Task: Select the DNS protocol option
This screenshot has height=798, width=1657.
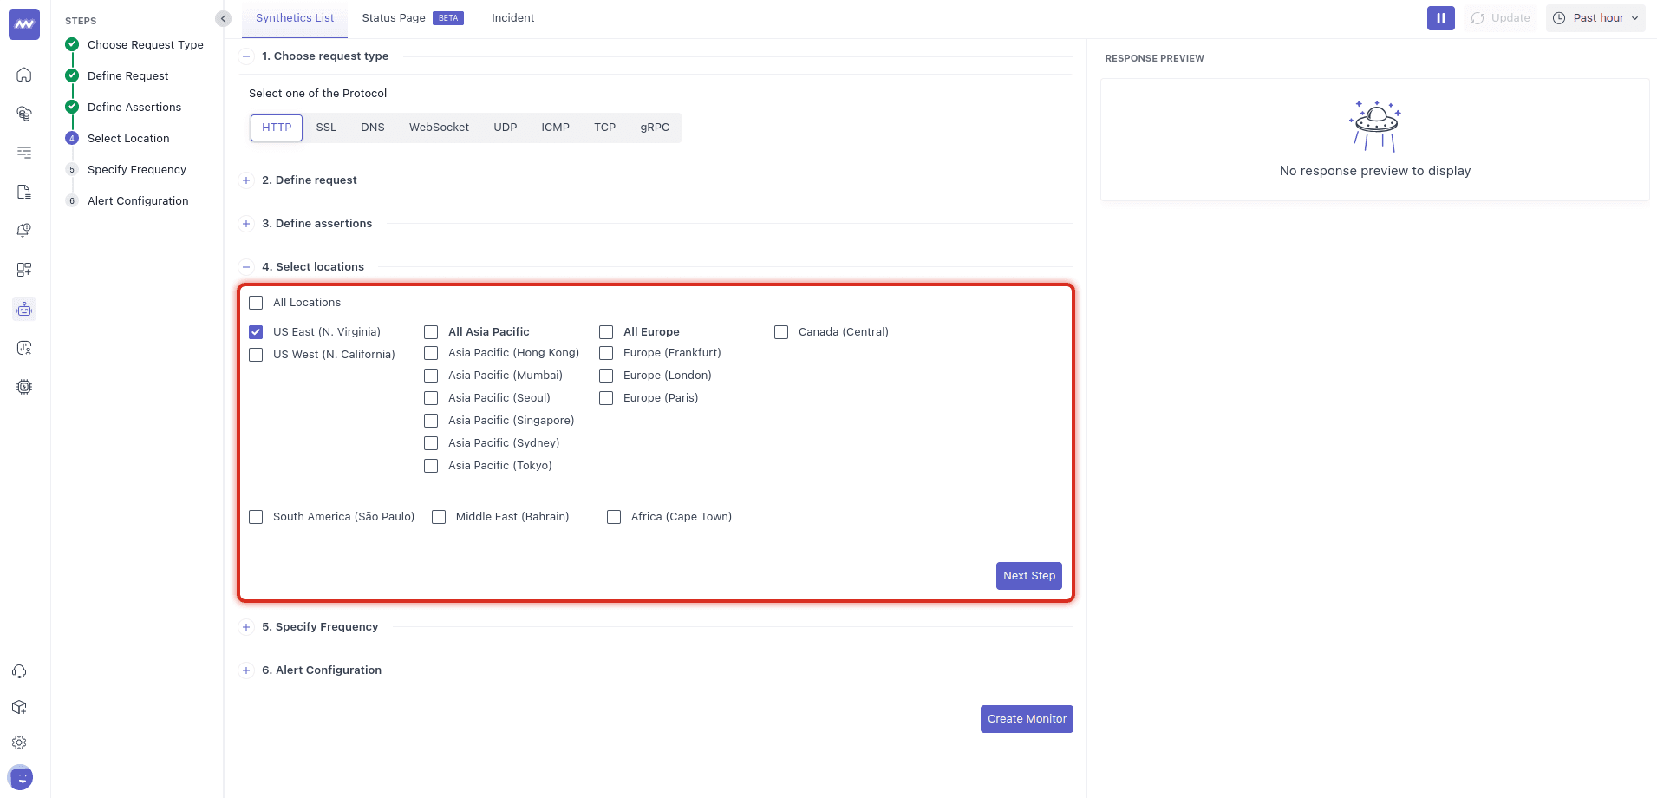Action: (373, 128)
